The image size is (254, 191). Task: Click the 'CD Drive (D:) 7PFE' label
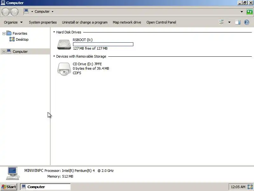pyautogui.click(x=87, y=64)
